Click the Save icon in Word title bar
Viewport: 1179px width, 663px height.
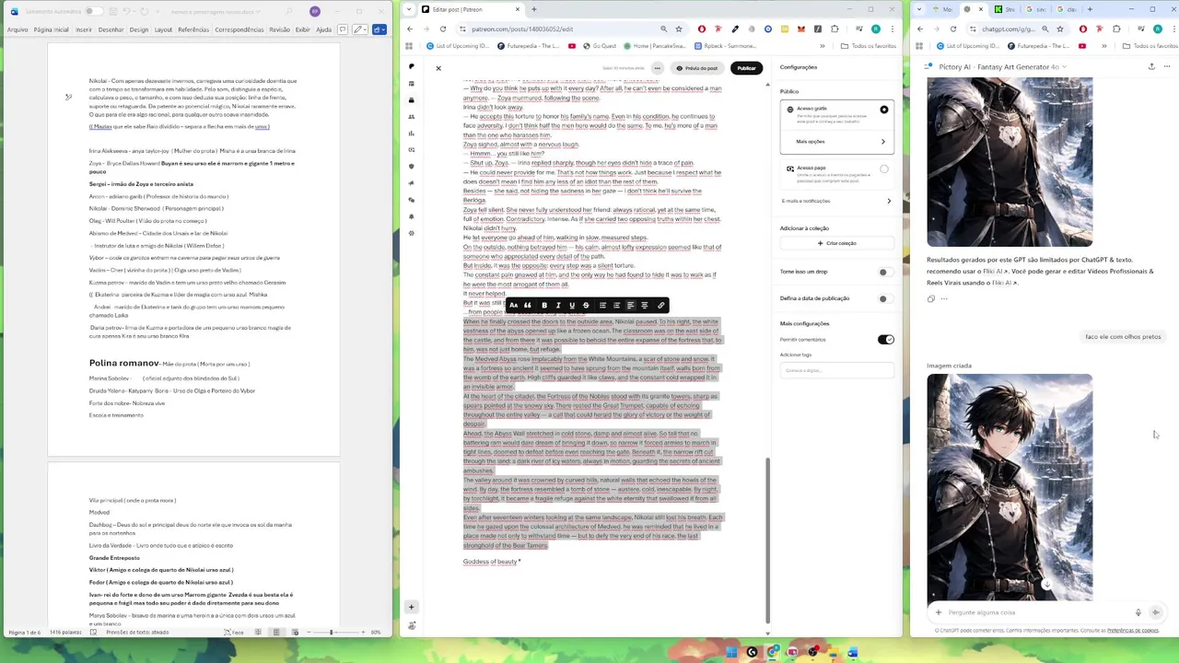coord(114,11)
